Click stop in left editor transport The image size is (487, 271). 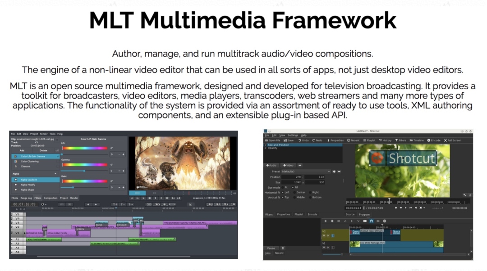pos(149,198)
